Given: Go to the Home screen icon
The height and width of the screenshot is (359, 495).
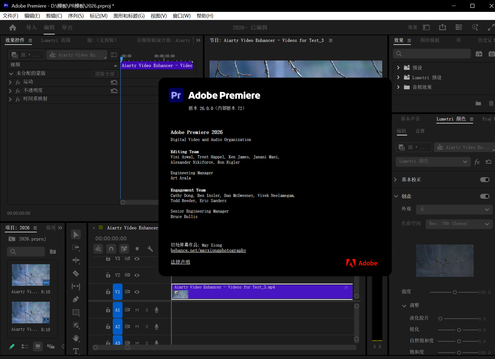Looking at the screenshot, I should [x=13, y=27].
